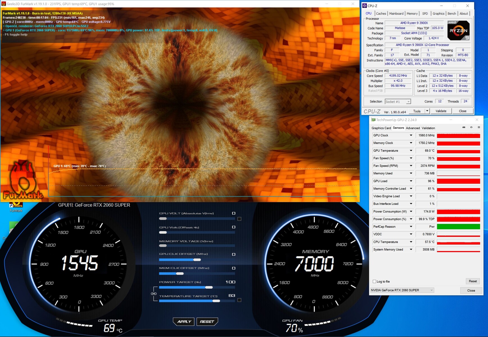
Task: Expand the Memory Used sensor dropdown
Action: tap(411, 173)
